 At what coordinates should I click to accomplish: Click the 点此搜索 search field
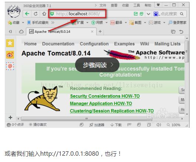(x=169, y=14)
